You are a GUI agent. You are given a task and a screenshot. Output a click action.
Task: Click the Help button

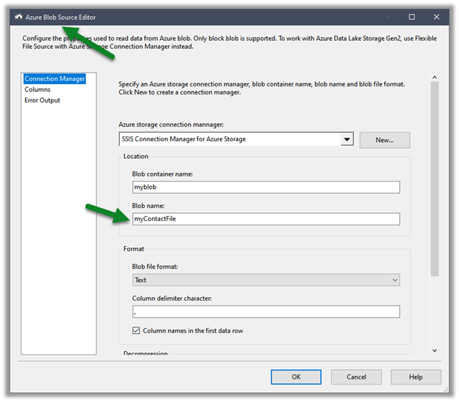click(x=415, y=377)
